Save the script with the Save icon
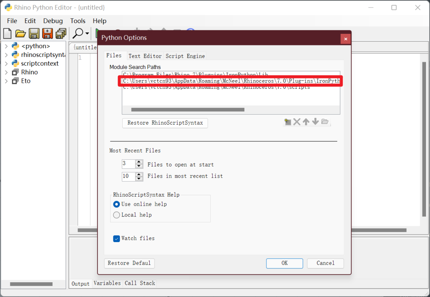Viewport: 430px width, 297px height. point(34,33)
